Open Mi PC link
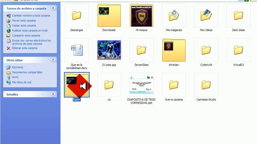Image resolution: width=257 pixels, height=144 pixels. tap(15, 77)
